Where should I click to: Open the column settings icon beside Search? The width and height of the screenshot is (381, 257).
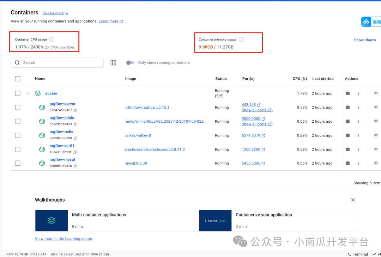point(113,63)
